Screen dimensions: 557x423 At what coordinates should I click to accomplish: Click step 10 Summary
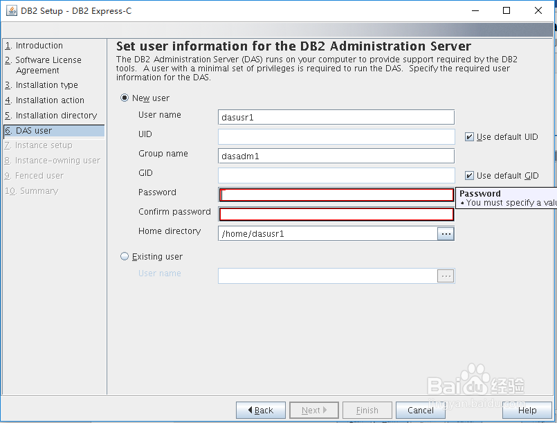[x=31, y=191]
